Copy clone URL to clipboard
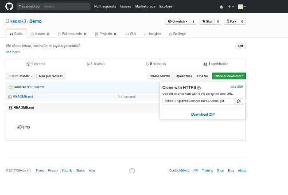The height and width of the screenshot is (195, 288). tap(239, 101)
